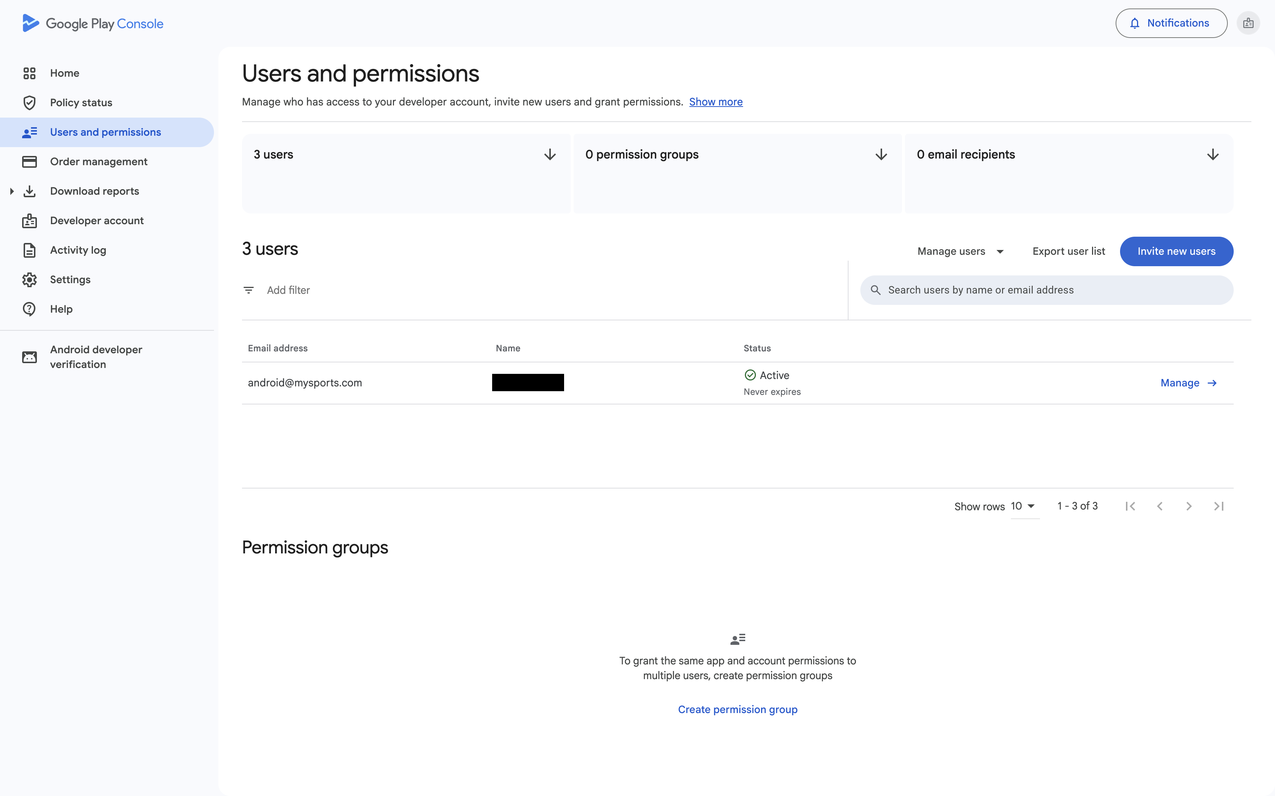The width and height of the screenshot is (1275, 796).
Task: Open Policy status from the sidebar
Action: (107, 102)
